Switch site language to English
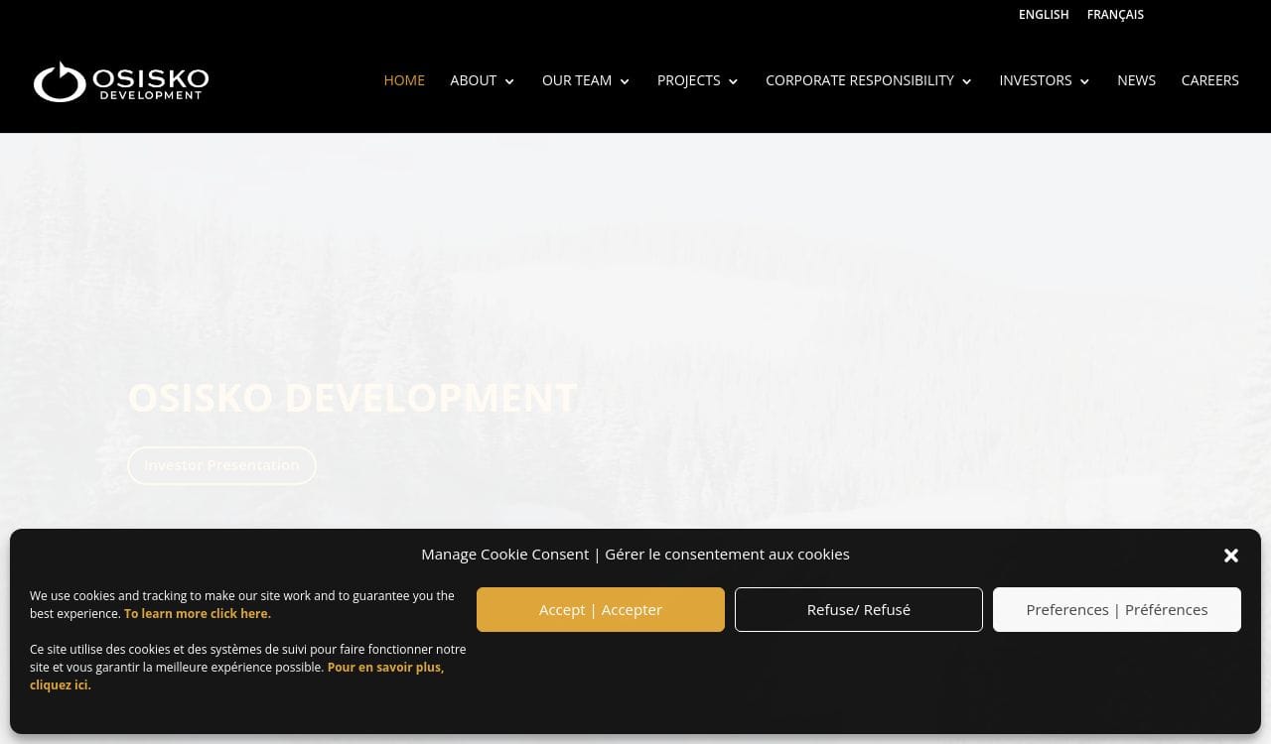Viewport: 1271px width, 744px height. tap(1044, 15)
